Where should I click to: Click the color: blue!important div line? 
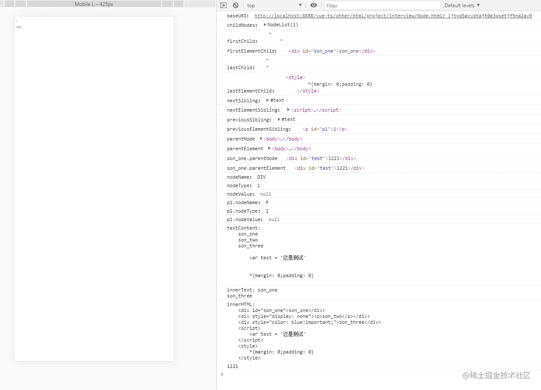(x=310, y=322)
